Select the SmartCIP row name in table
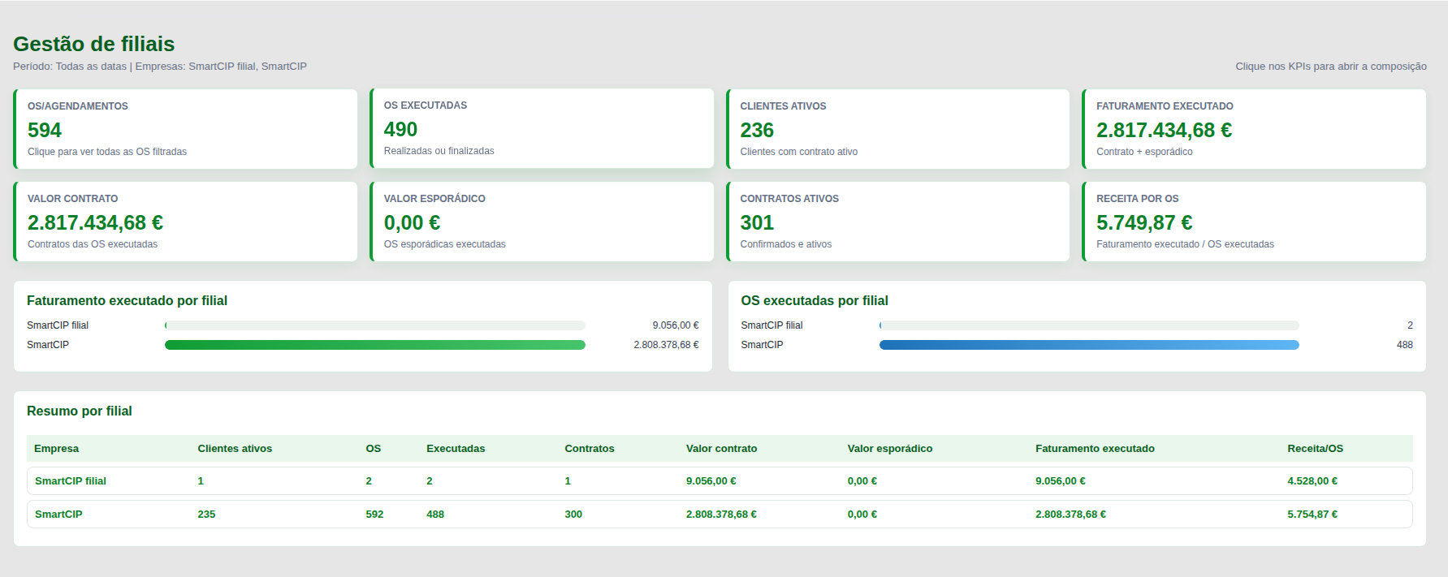 [58, 515]
